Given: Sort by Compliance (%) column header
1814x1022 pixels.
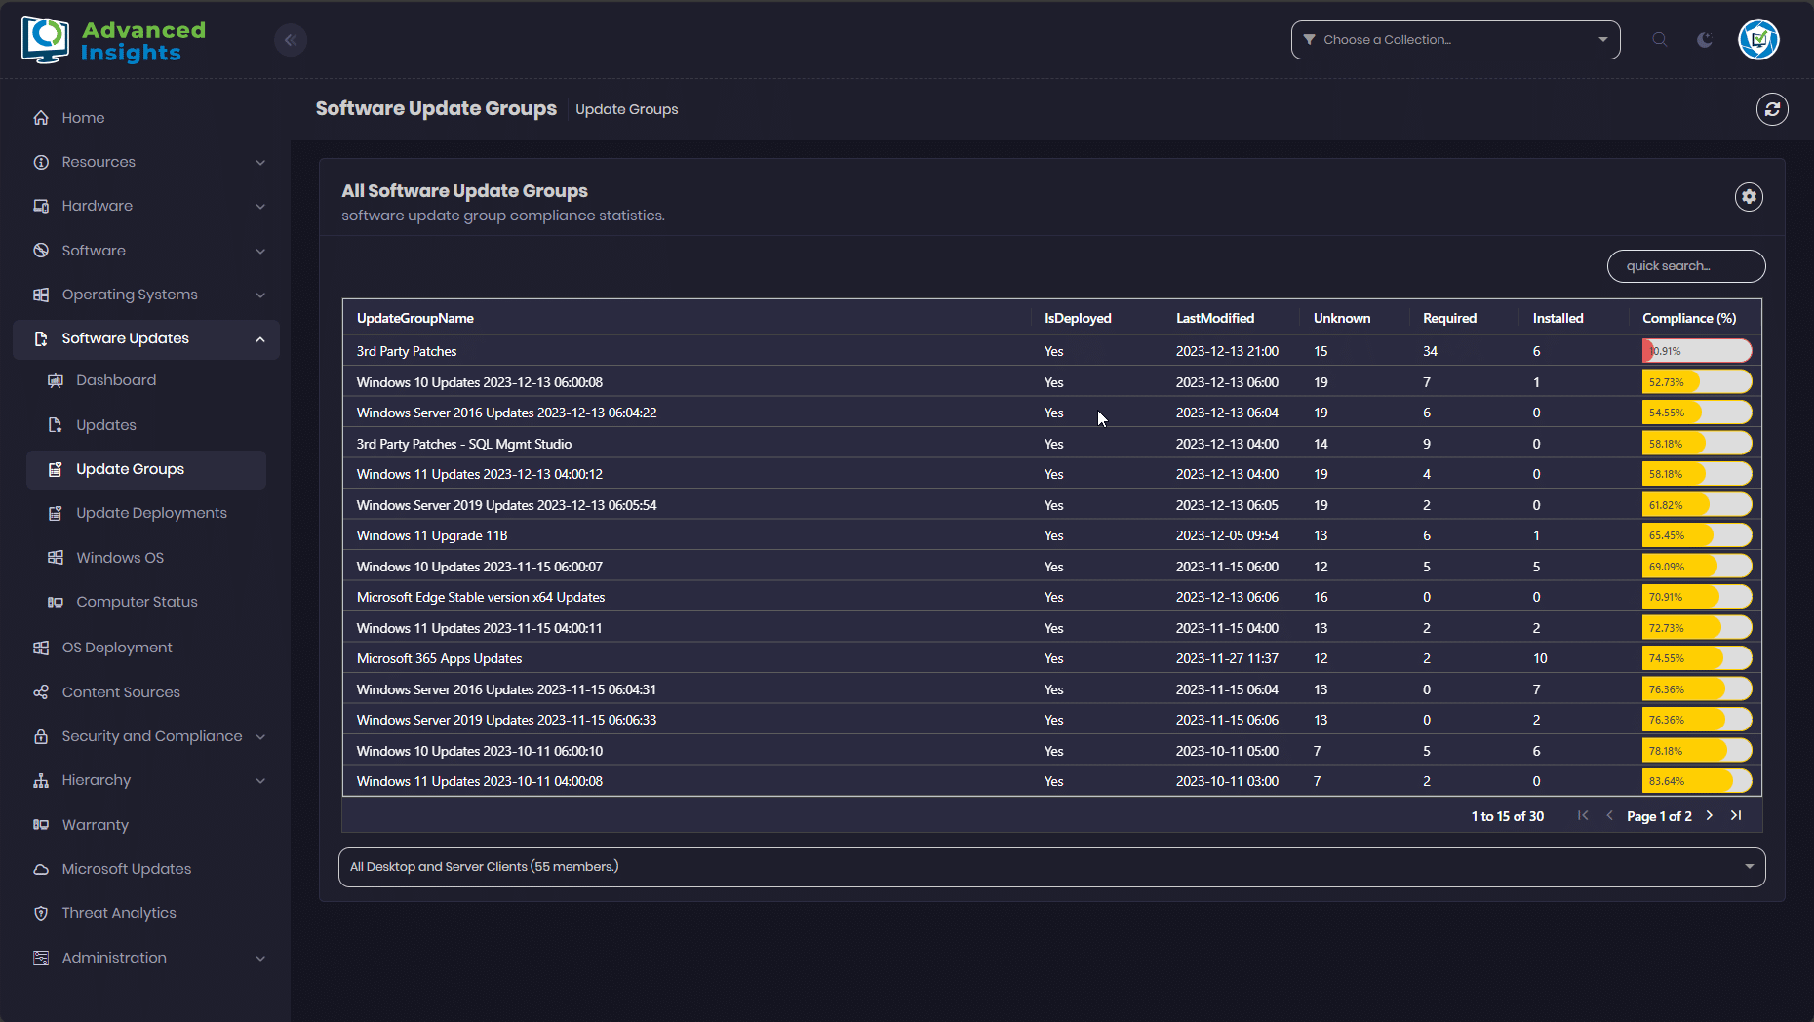Looking at the screenshot, I should [1688, 318].
